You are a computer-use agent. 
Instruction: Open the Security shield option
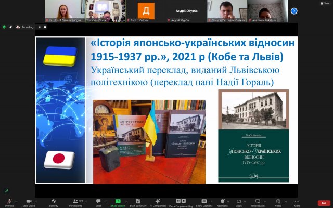coord(53,201)
